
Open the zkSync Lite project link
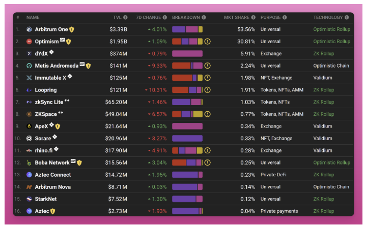click(x=49, y=102)
